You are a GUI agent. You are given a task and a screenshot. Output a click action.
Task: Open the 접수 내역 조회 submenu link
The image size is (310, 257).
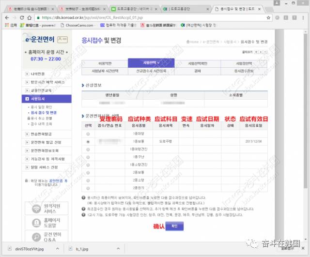pyautogui.click(x=41, y=124)
